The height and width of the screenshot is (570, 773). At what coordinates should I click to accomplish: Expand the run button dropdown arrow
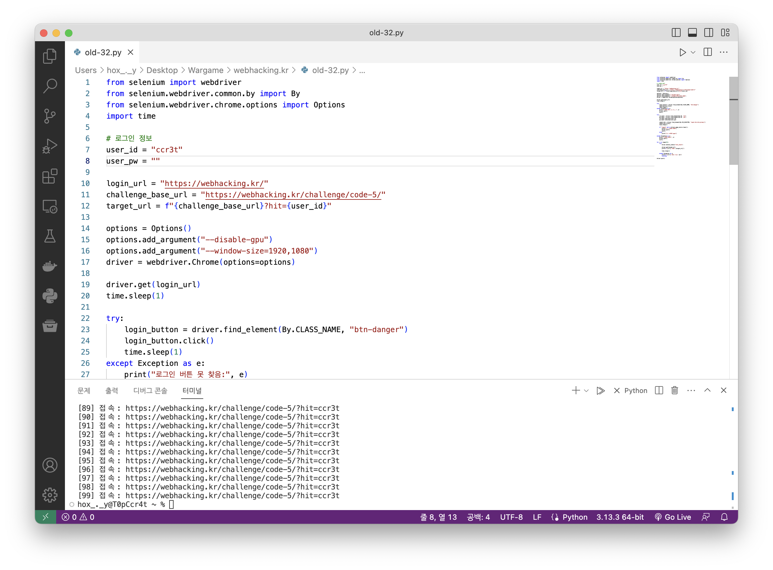pyautogui.click(x=693, y=52)
